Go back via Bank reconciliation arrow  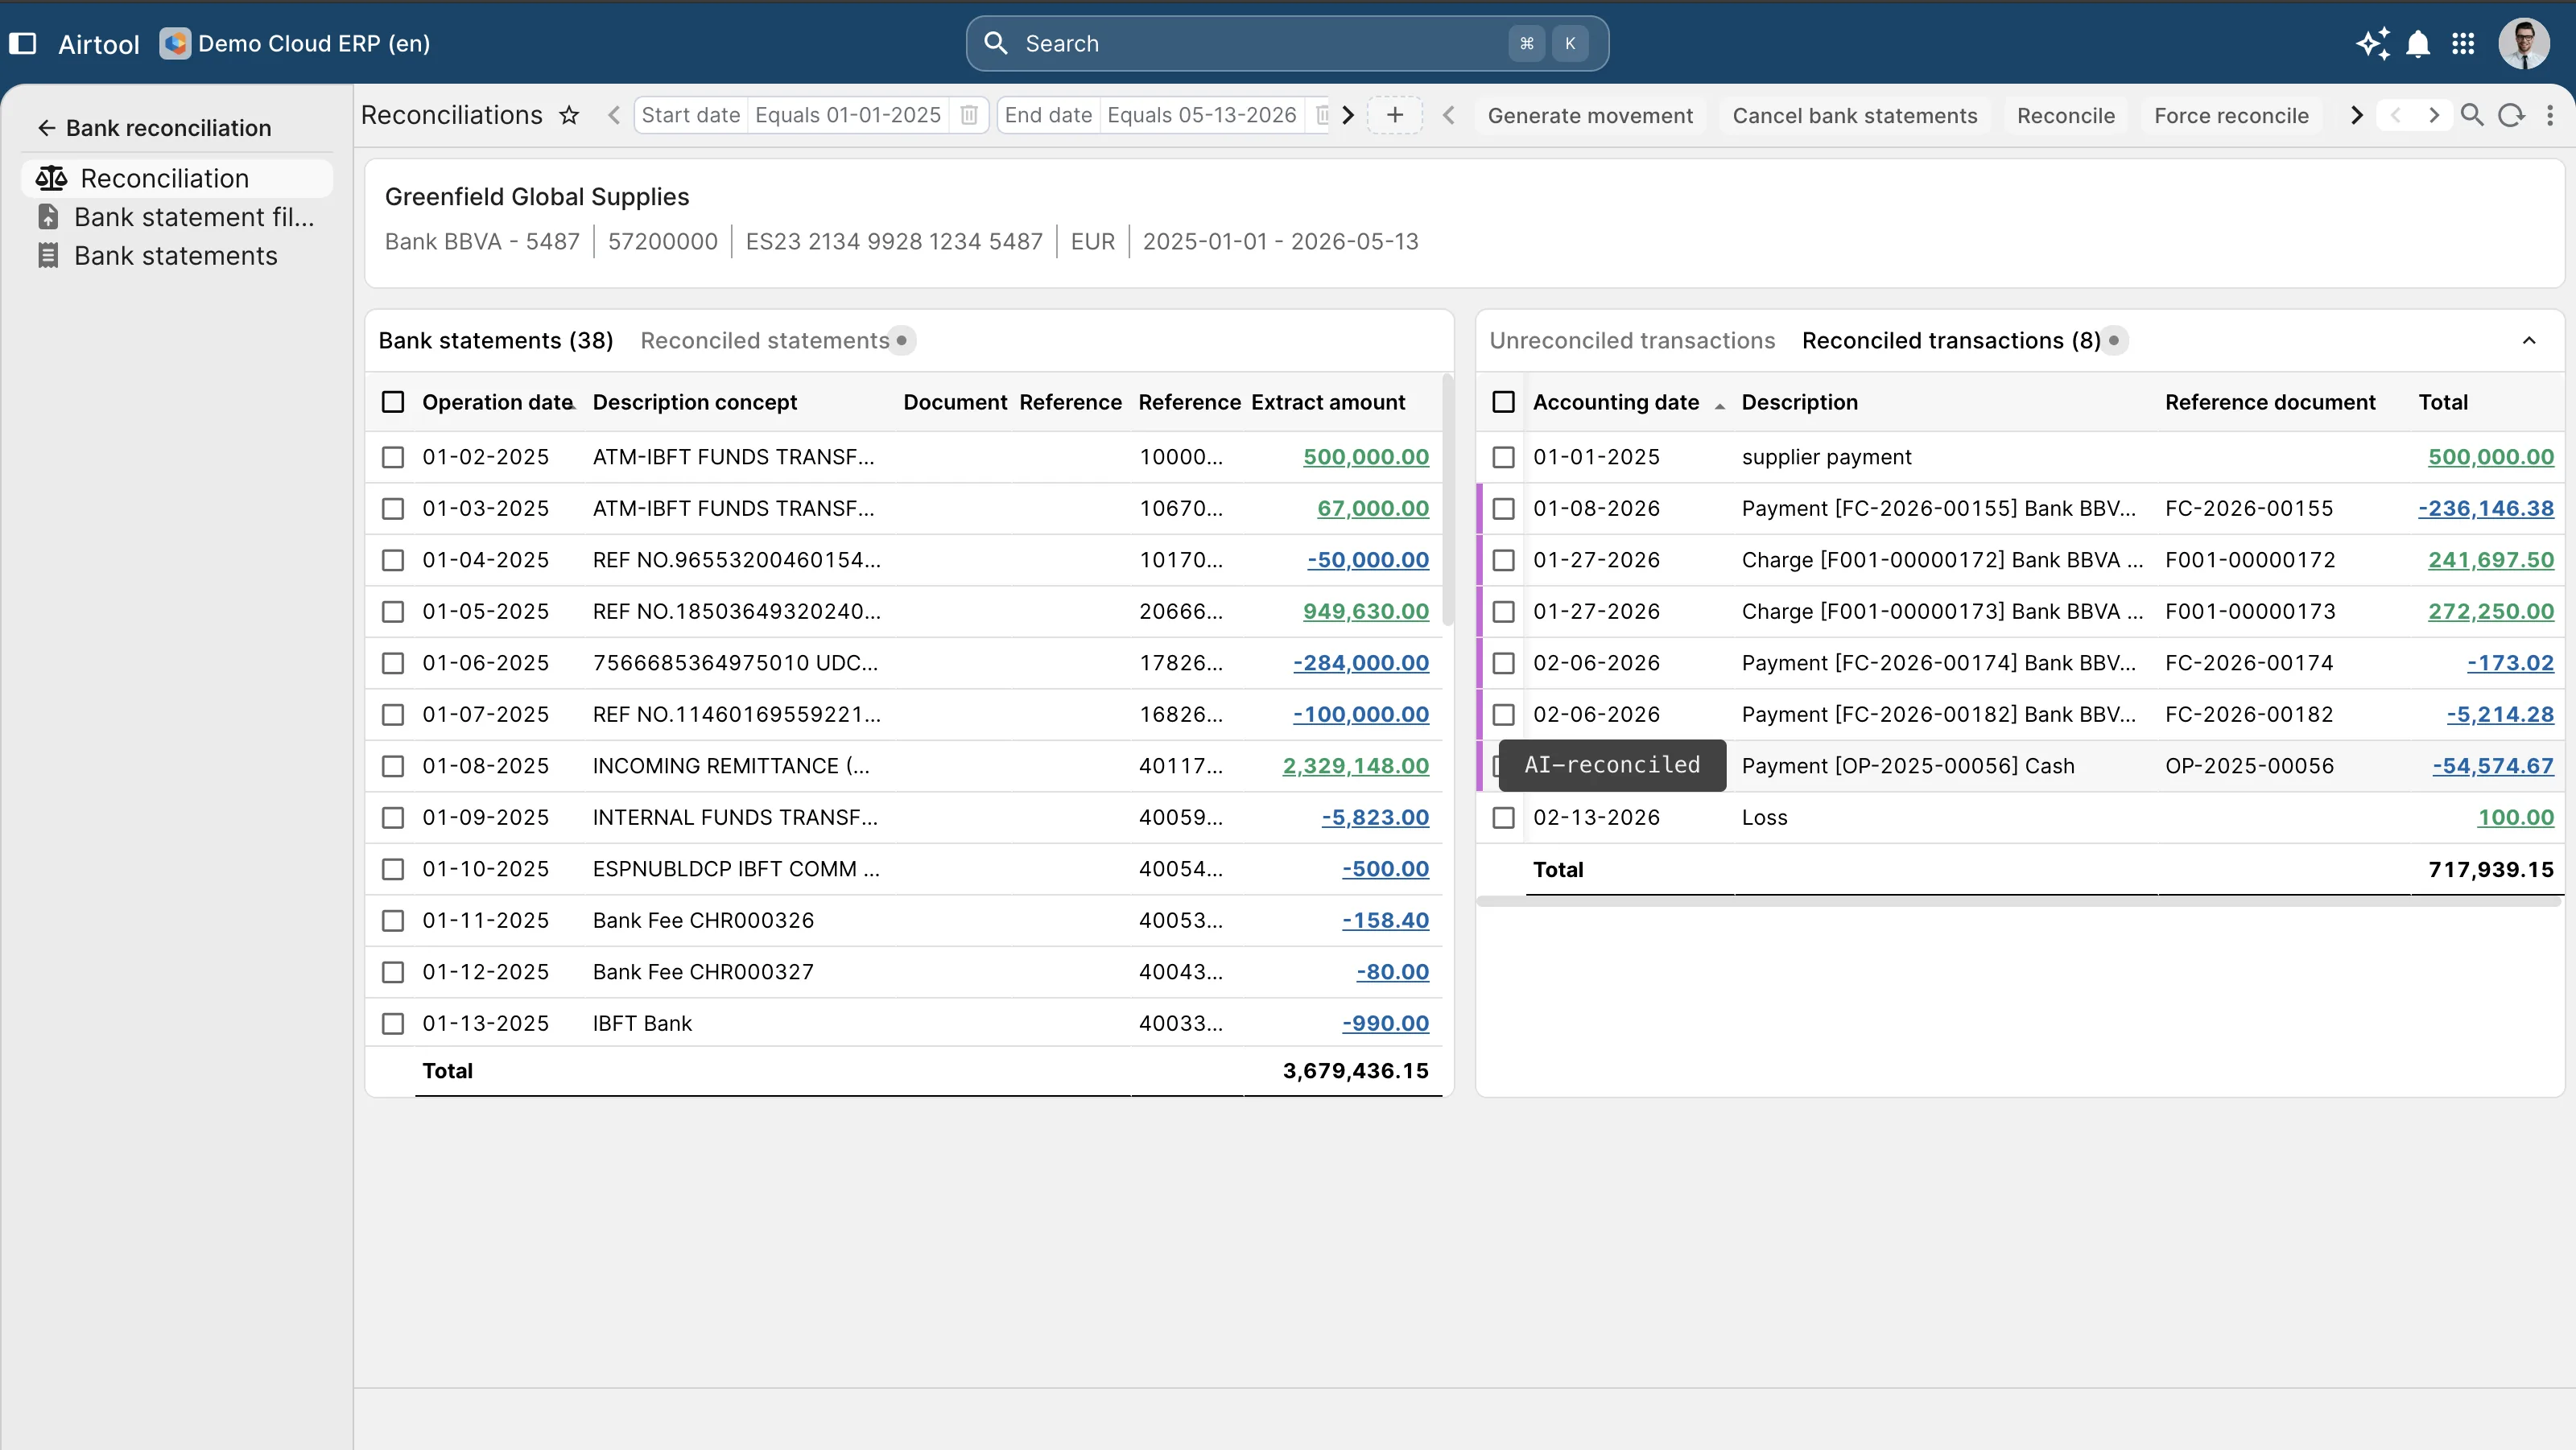point(45,128)
